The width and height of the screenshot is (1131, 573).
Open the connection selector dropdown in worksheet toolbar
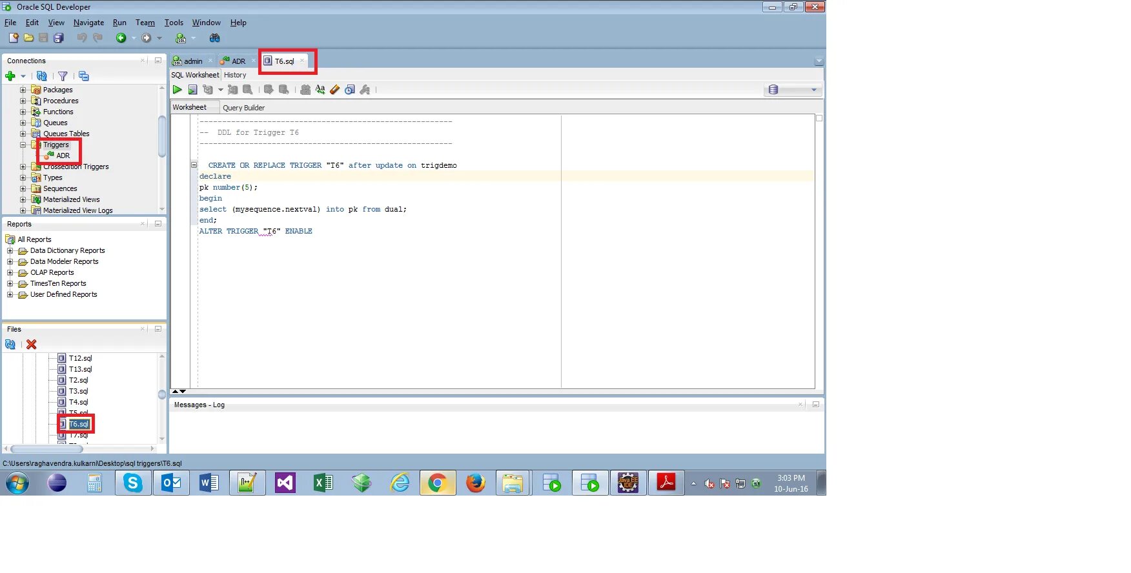tap(793, 90)
